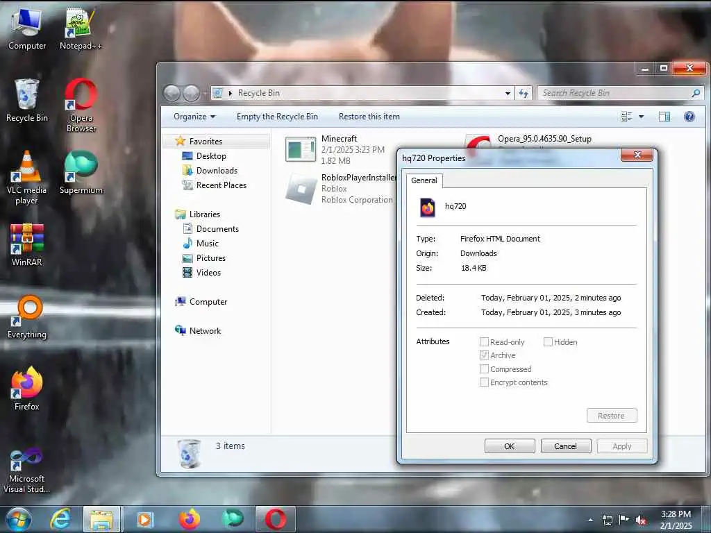This screenshot has width=711, height=533.
Task: Click the Explorer Forward navigation arrow
Action: pos(191,93)
